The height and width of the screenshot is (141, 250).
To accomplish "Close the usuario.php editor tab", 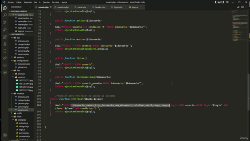I will 51,7.
